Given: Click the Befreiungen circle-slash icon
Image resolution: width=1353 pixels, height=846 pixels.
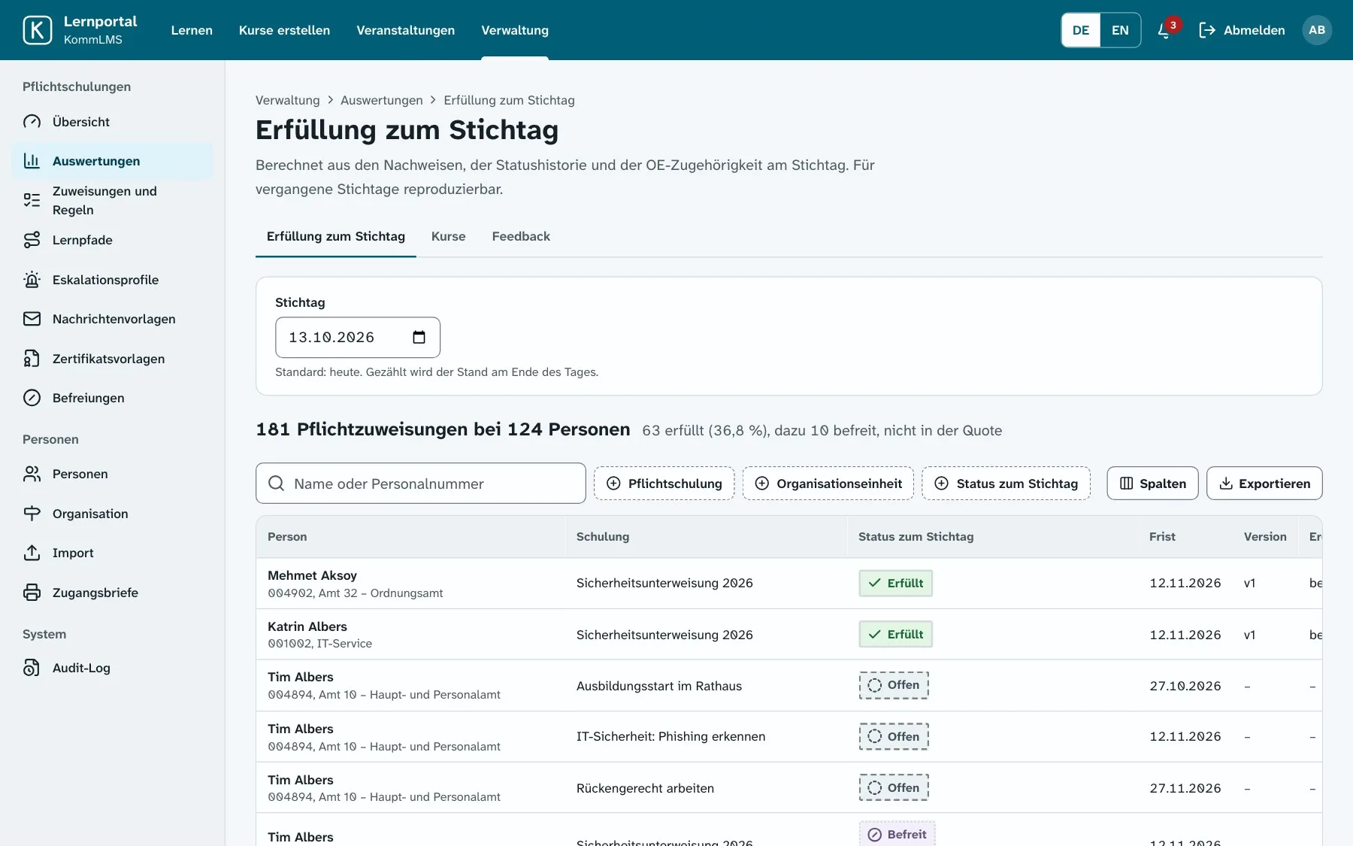Looking at the screenshot, I should [x=32, y=398].
